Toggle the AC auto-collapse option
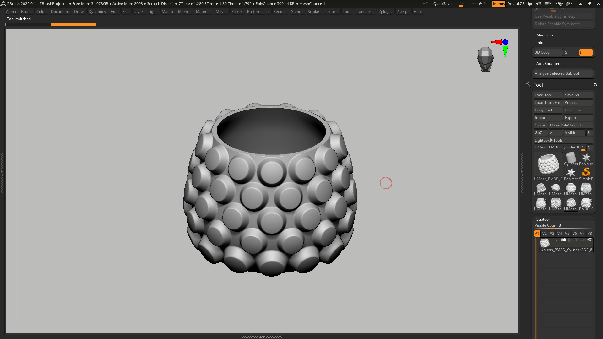This screenshot has width=603, height=339. 425,3
